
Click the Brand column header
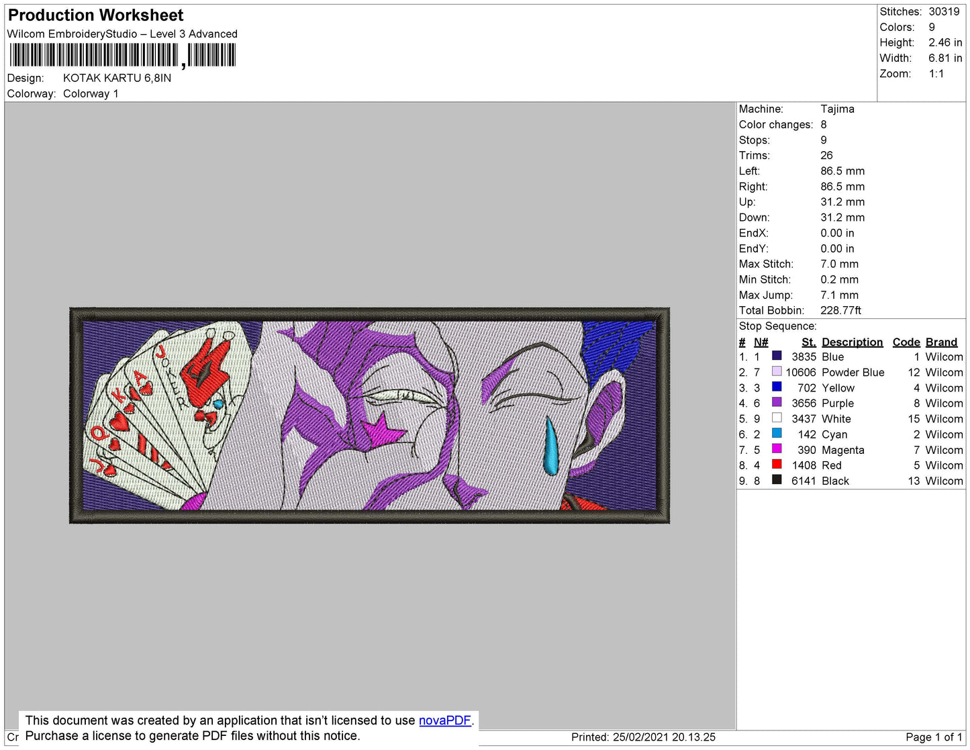click(x=941, y=342)
